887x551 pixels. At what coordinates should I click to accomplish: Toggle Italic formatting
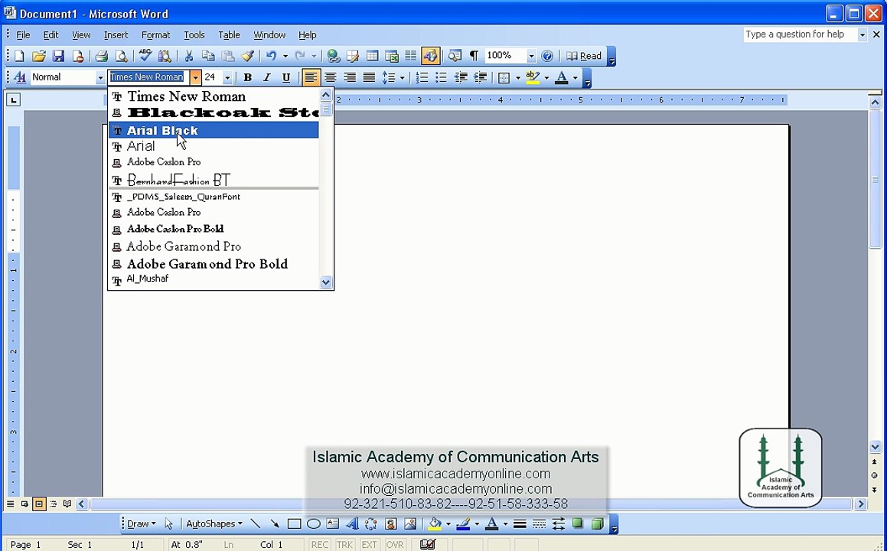pyautogui.click(x=267, y=77)
